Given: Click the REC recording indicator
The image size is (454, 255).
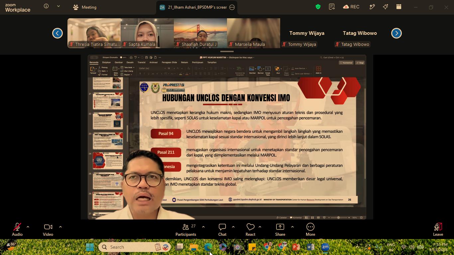Looking at the screenshot, I should coord(351,7).
